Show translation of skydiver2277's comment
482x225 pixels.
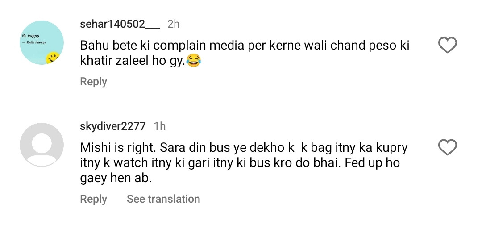click(163, 199)
